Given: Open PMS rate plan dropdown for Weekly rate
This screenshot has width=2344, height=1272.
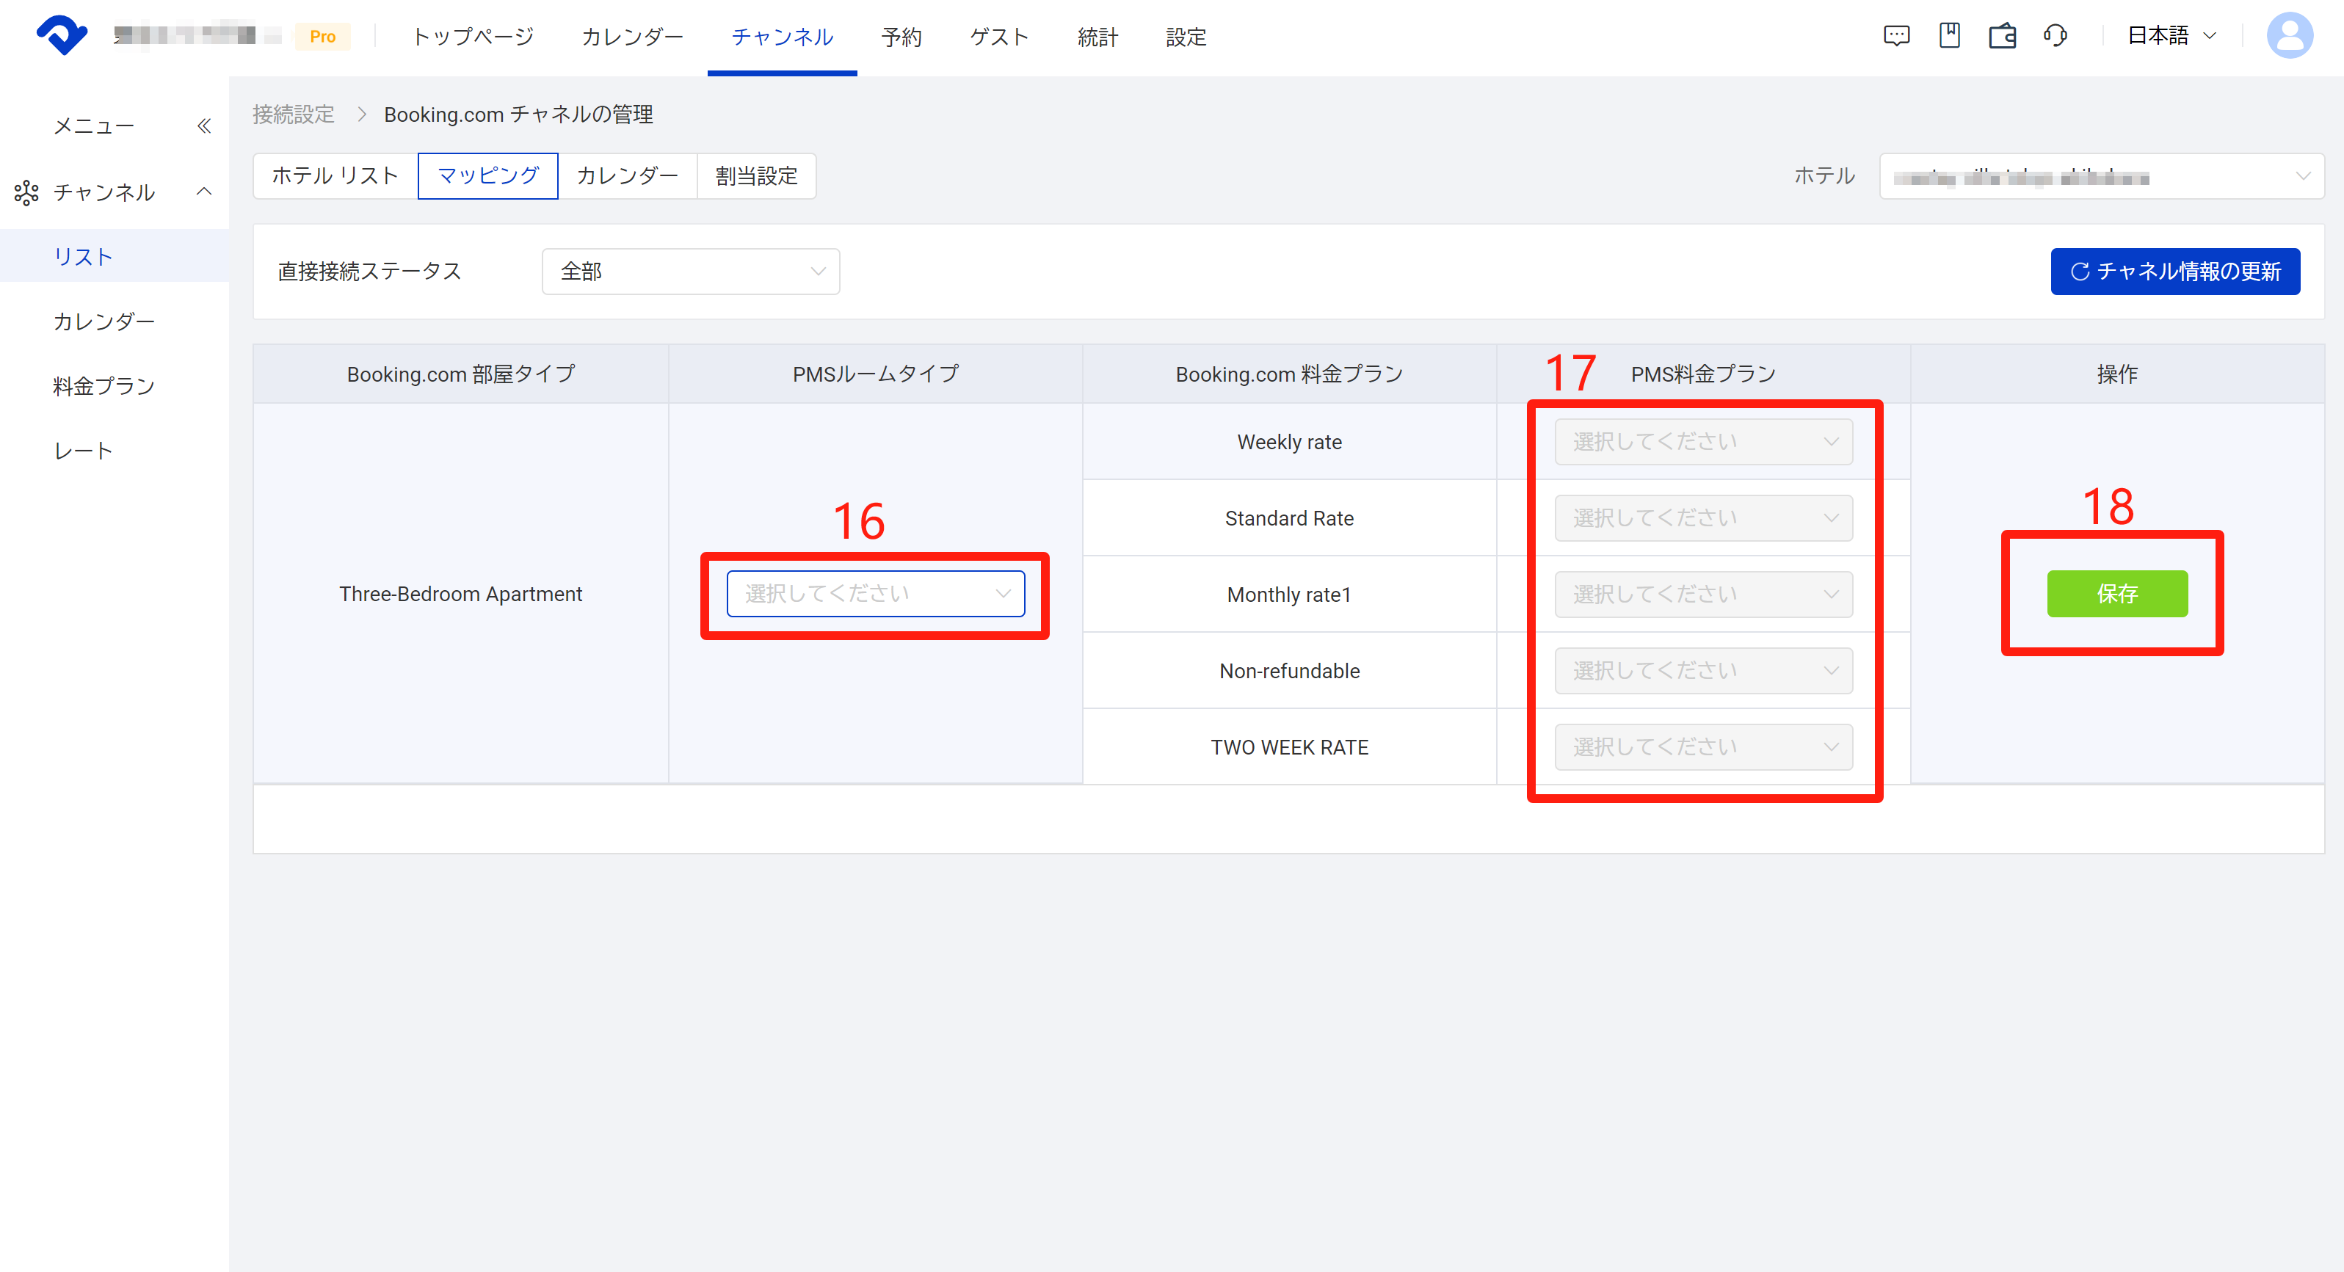Looking at the screenshot, I should [1703, 442].
